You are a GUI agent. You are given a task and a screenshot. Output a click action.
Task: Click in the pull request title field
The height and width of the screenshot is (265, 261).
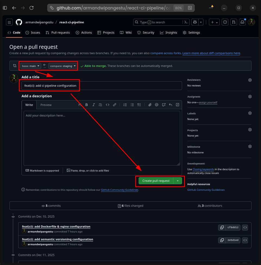pos(101,86)
